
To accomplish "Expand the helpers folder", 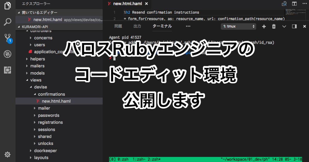I will [x=38, y=59].
